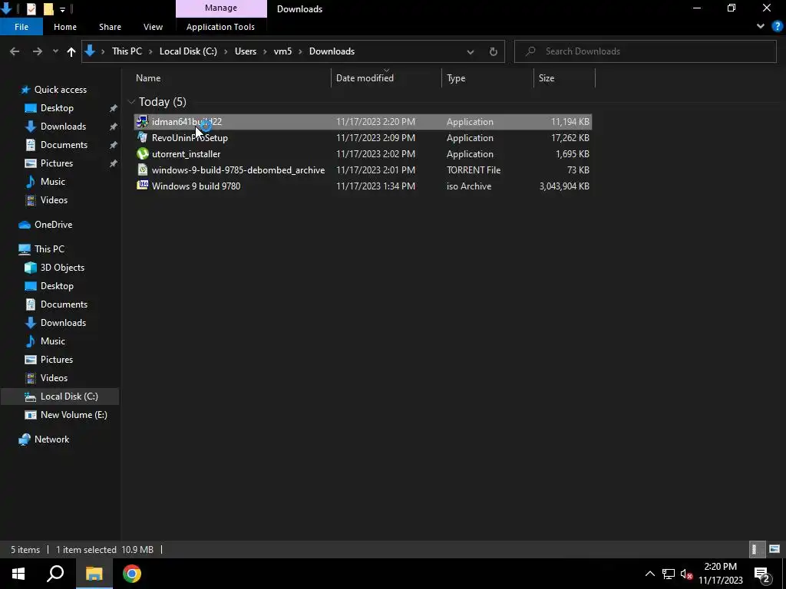The width and height of the screenshot is (786, 589).
Task: Select the utorrent_installer file icon
Action: click(x=142, y=153)
